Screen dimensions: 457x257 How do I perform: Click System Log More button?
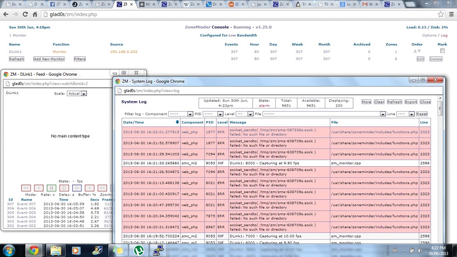366,102
